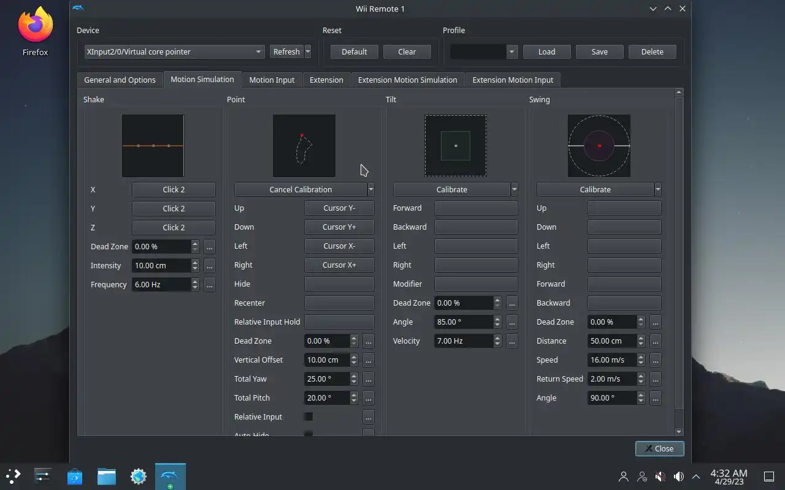The width and height of the screenshot is (785, 490).
Task: Open Point Relative Input options button
Action: click(368, 417)
